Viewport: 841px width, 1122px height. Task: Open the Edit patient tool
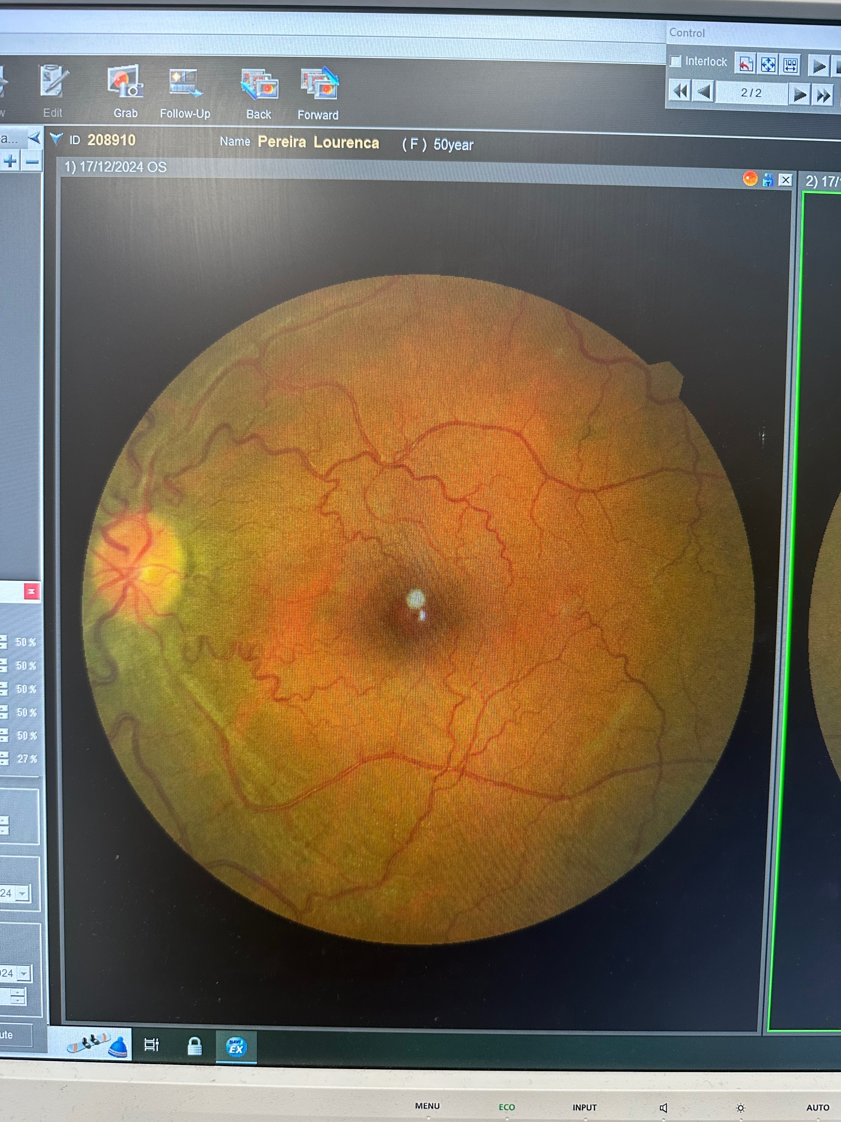(53, 81)
